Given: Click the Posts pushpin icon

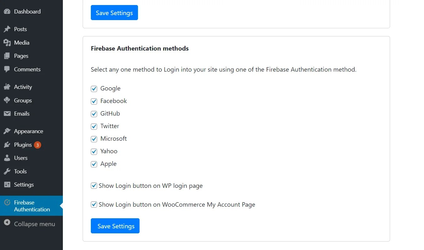Looking at the screenshot, I should 7,29.
